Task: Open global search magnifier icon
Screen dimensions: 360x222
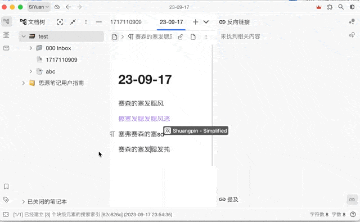Action: pos(341,7)
